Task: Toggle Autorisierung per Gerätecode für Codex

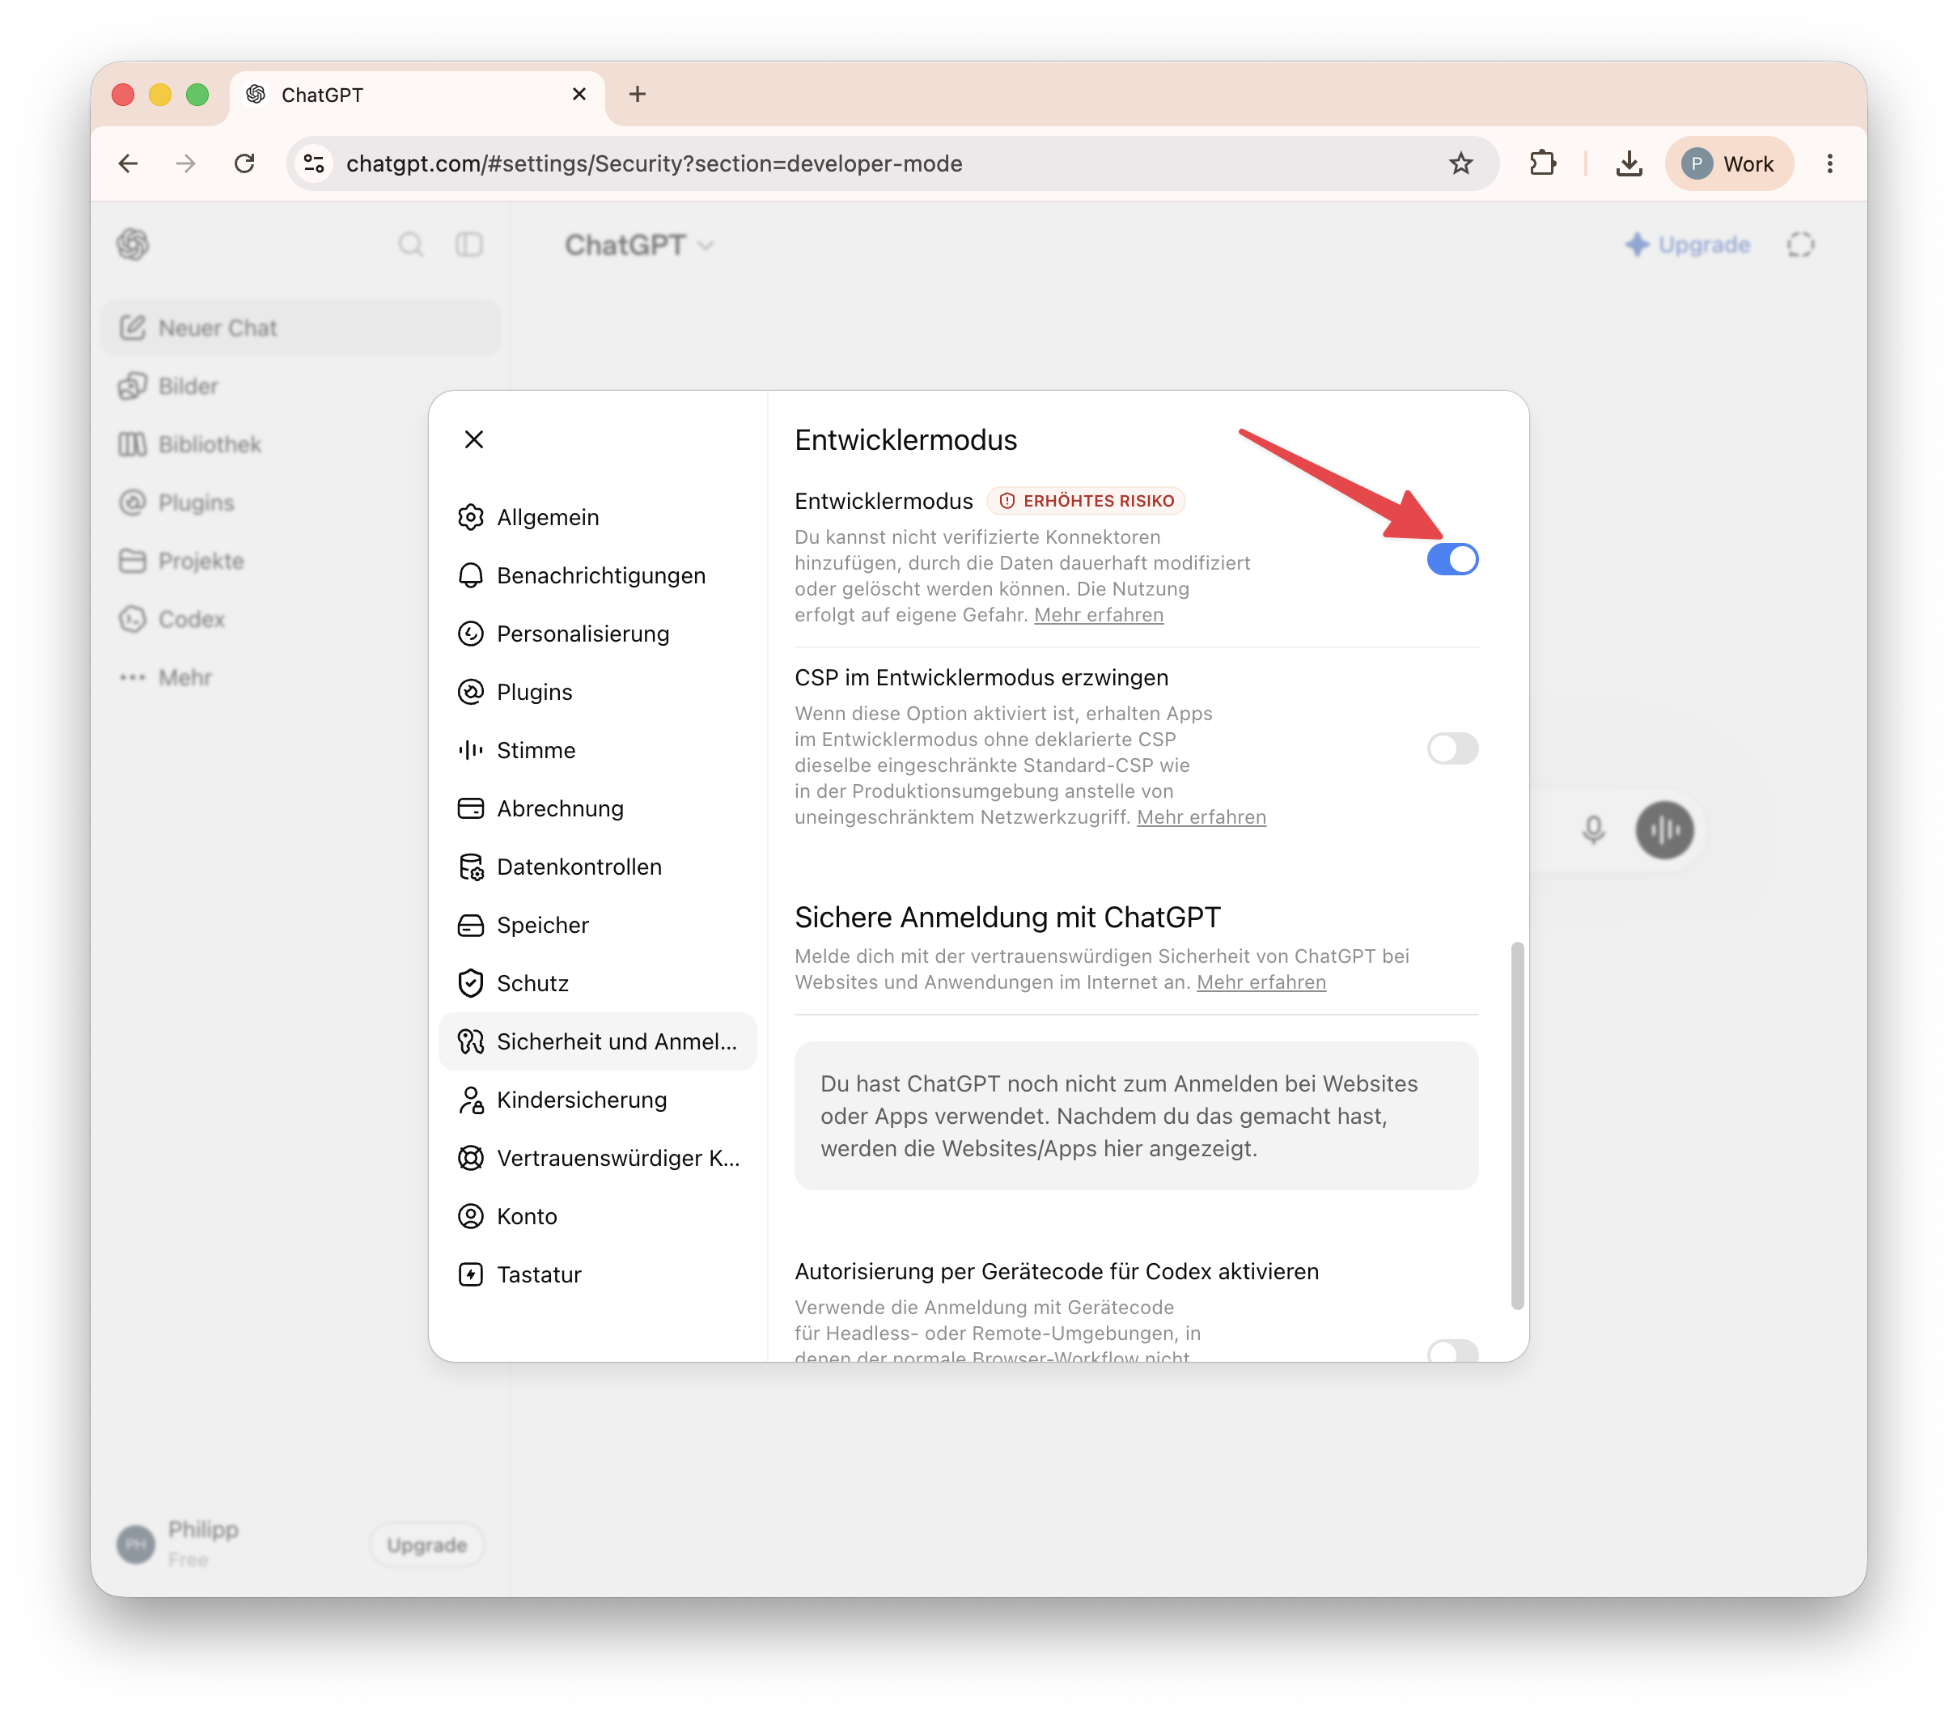Action: [1452, 1350]
